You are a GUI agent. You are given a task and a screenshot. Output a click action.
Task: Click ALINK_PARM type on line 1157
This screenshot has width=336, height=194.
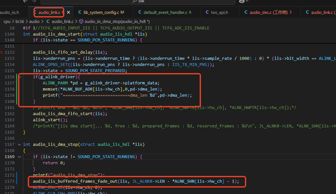(55, 83)
